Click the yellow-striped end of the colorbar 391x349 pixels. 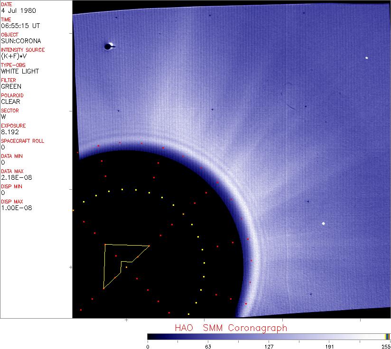click(x=387, y=336)
